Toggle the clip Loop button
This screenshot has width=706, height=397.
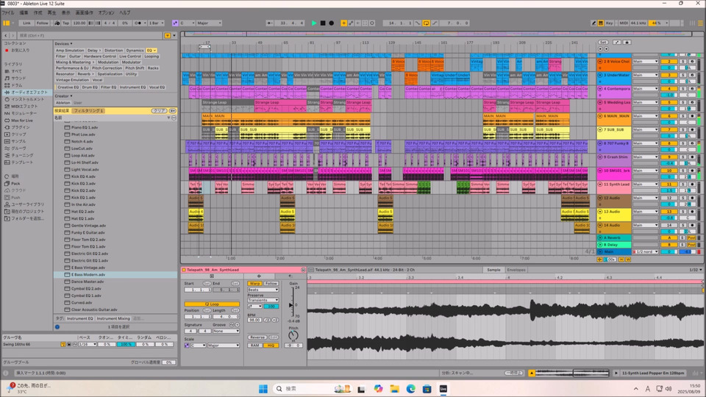(x=212, y=304)
